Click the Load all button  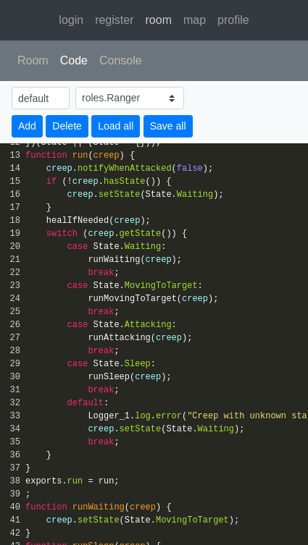pos(115,126)
